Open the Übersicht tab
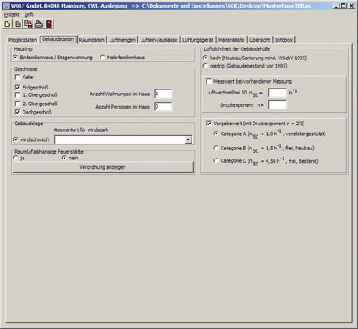Image resolution: width=358 pixels, height=329 pixels. click(260, 40)
